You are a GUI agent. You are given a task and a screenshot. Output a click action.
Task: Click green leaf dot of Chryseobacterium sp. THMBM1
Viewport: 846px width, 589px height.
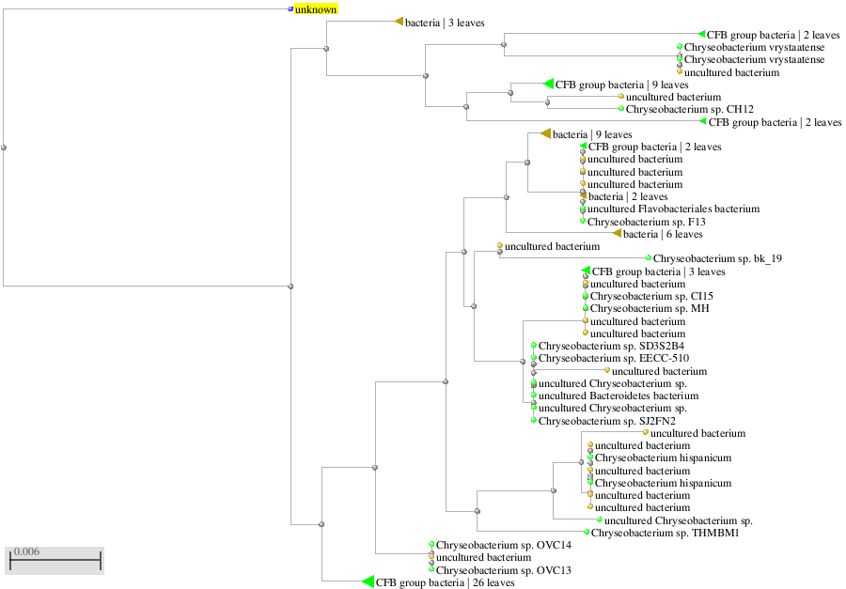pyautogui.click(x=585, y=533)
